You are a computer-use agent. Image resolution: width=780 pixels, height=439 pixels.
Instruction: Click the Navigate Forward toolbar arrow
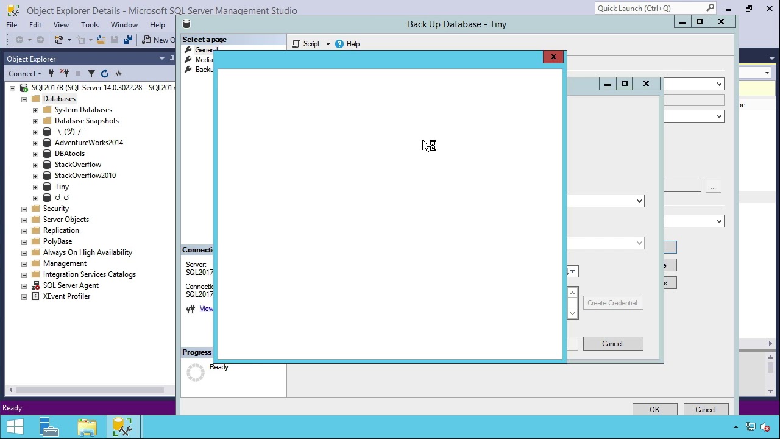pos(40,40)
